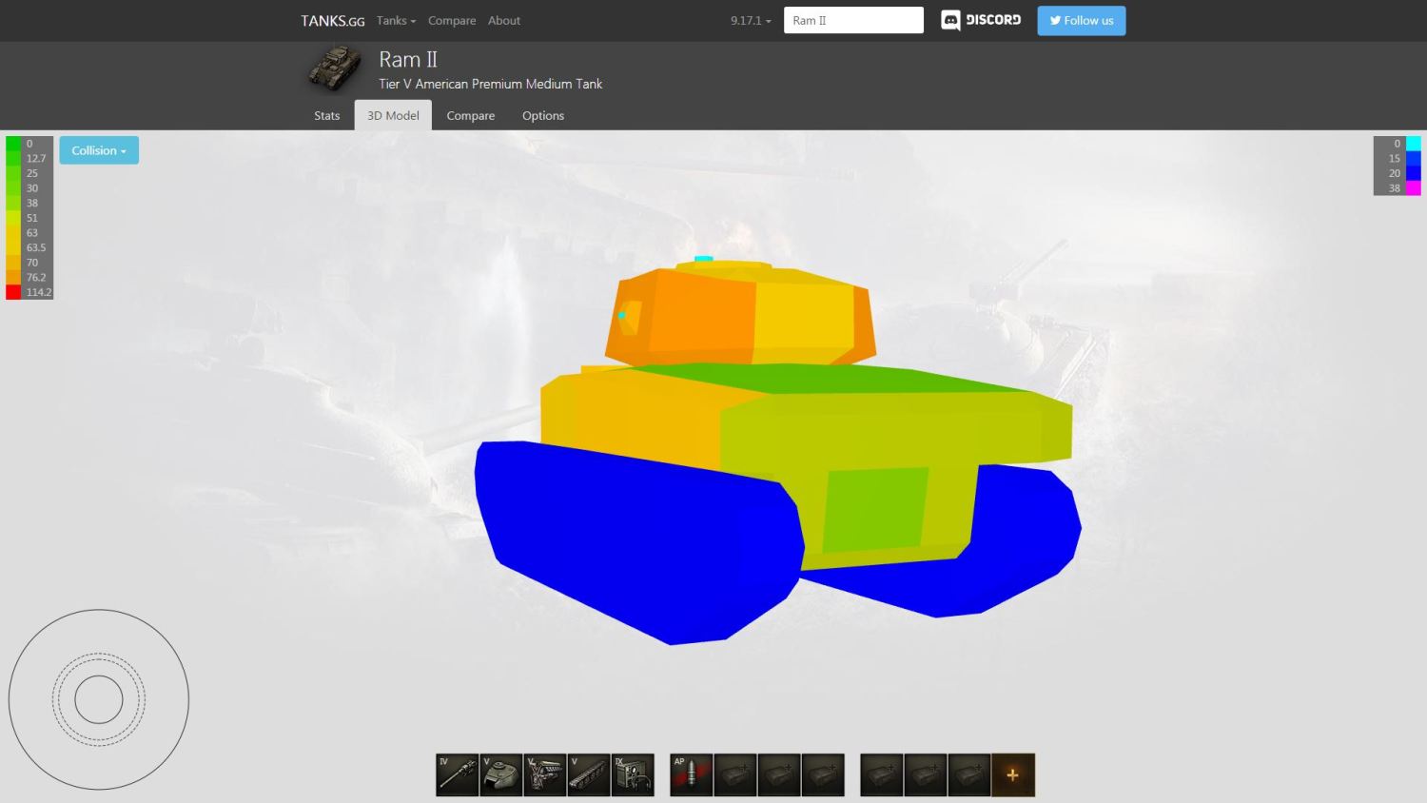Choose the AP shell ammo icon
Viewport: 1427px width, 803px height.
pos(692,774)
